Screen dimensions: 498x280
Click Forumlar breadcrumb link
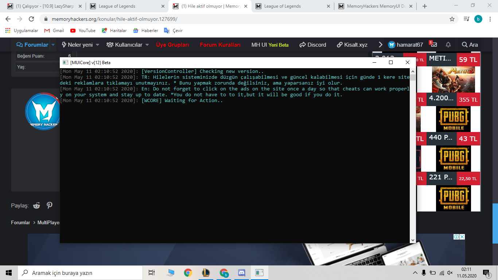(20, 222)
